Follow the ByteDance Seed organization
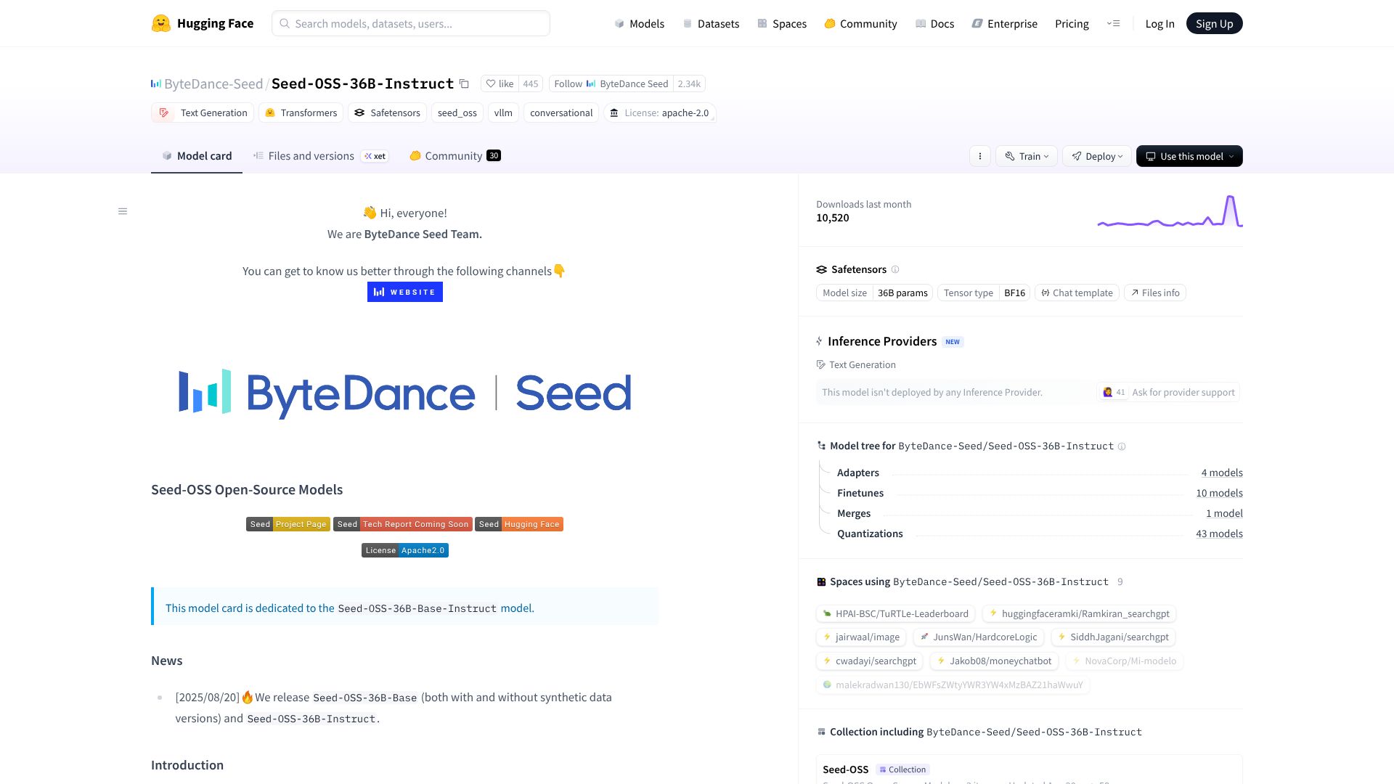The image size is (1394, 784). click(611, 83)
